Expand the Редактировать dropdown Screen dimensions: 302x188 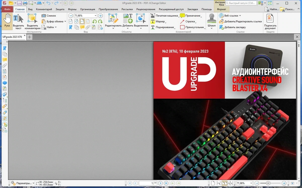point(113,28)
